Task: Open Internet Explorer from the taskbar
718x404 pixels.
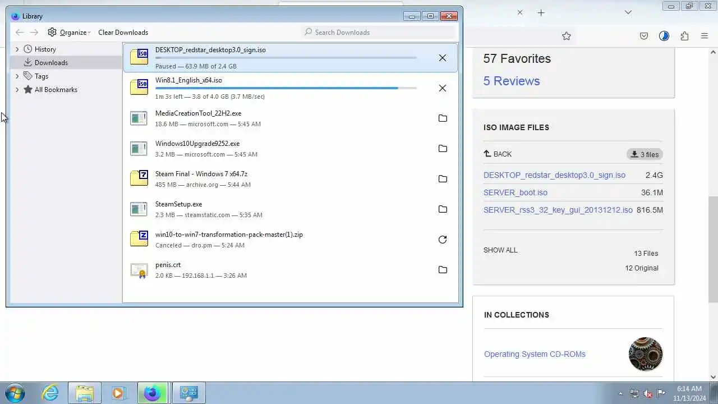Action: (x=50, y=393)
